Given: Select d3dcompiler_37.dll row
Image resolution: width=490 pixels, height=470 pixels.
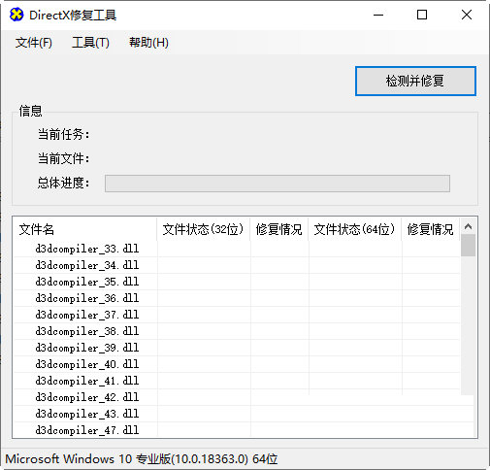Looking at the screenshot, I should tap(237, 315).
